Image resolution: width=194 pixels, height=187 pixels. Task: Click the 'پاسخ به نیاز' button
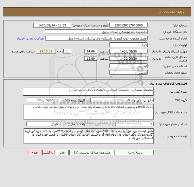click(x=135, y=152)
